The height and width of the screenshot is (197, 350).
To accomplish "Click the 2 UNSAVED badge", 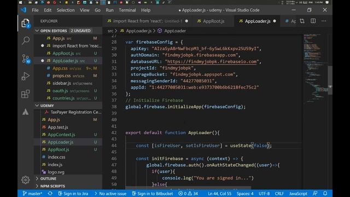I will click(x=80, y=31).
